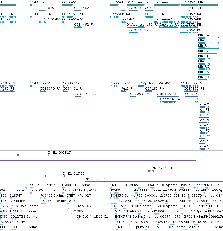Click transcript label Idh-RD
The height and width of the screenshot is (231, 223).
click(x=204, y=77)
